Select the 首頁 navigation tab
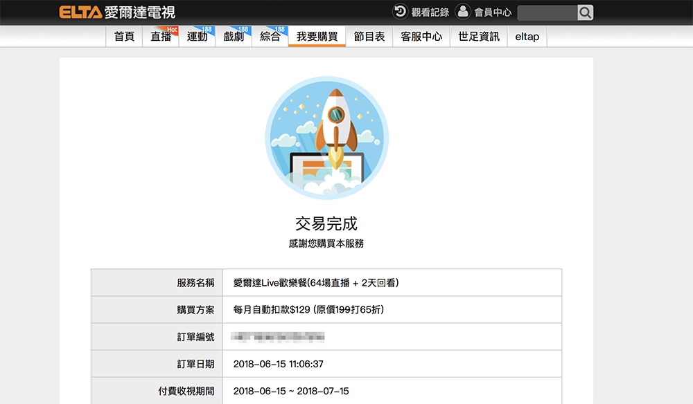 (x=124, y=37)
